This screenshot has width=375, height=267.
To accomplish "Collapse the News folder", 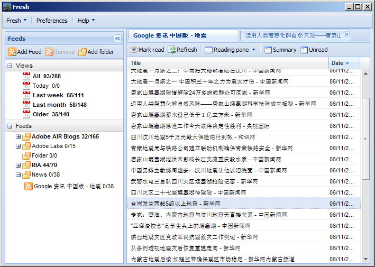I will 18,174.
